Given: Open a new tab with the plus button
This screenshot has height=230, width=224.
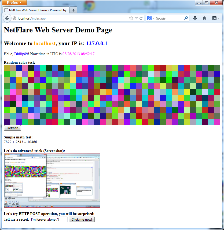Looking at the screenshot, I should click(74, 10).
